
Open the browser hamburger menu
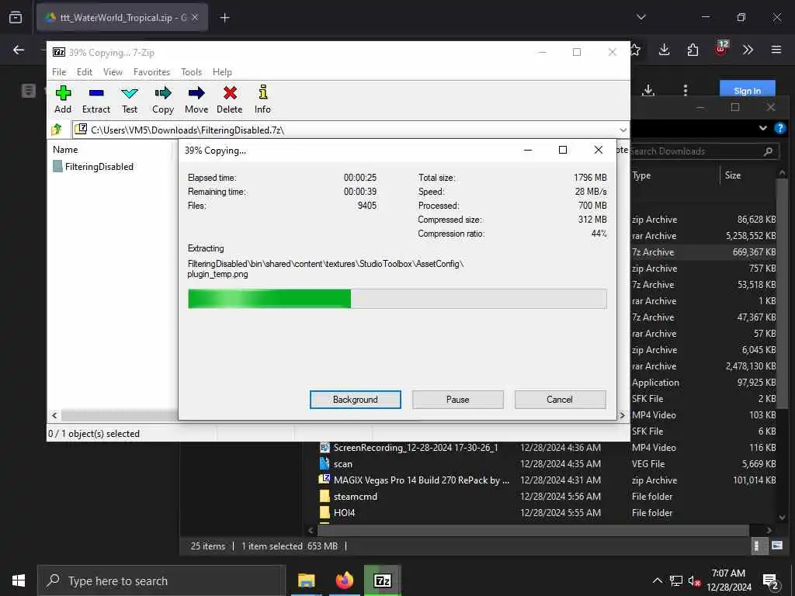click(776, 50)
